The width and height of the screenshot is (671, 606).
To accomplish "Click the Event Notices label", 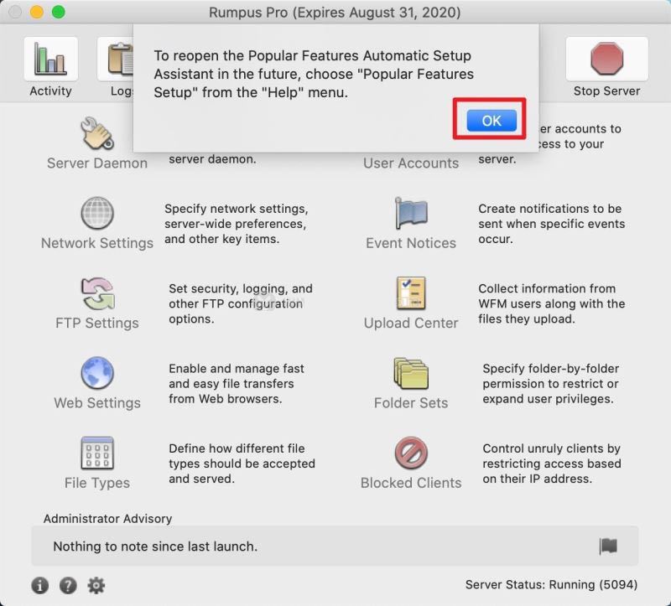I will (411, 243).
